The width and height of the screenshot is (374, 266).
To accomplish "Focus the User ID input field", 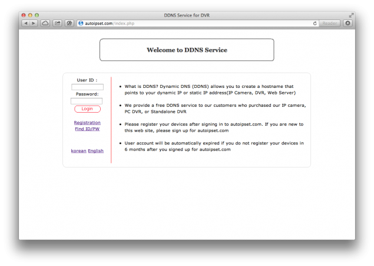I will click(87, 87).
